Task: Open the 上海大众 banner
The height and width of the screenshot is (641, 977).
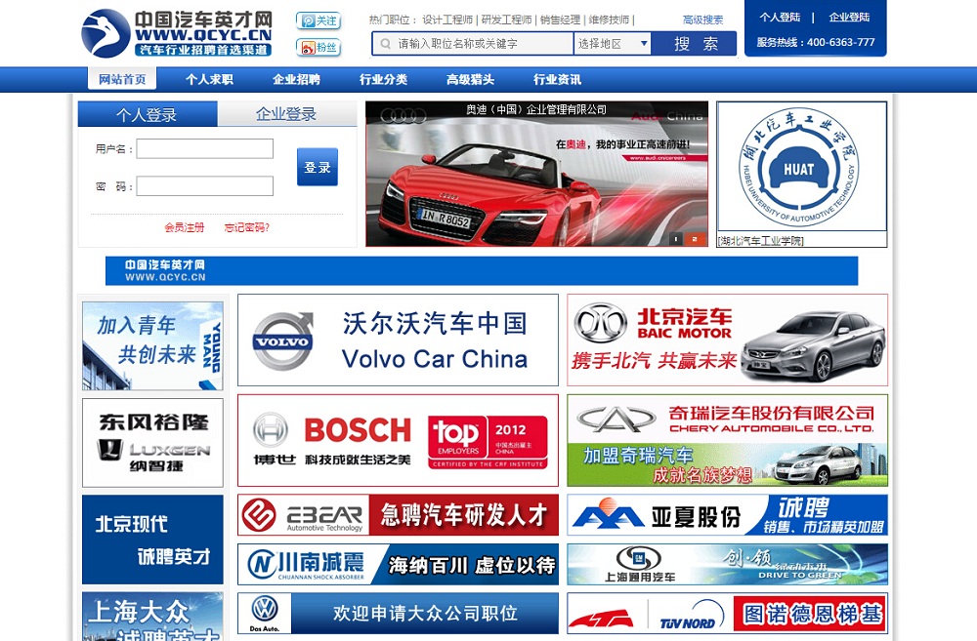Action: pos(152,616)
